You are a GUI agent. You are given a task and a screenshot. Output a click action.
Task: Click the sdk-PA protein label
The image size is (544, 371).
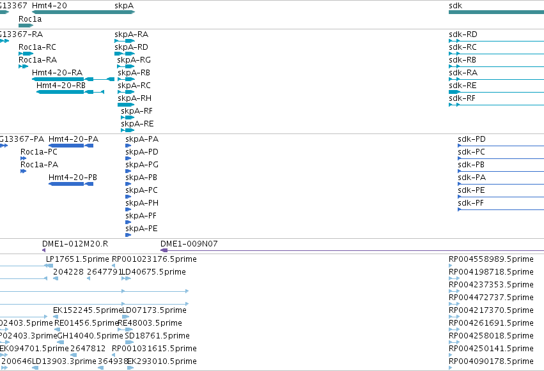[x=472, y=178]
